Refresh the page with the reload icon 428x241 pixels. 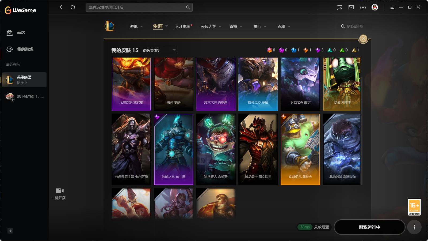tap(73, 7)
